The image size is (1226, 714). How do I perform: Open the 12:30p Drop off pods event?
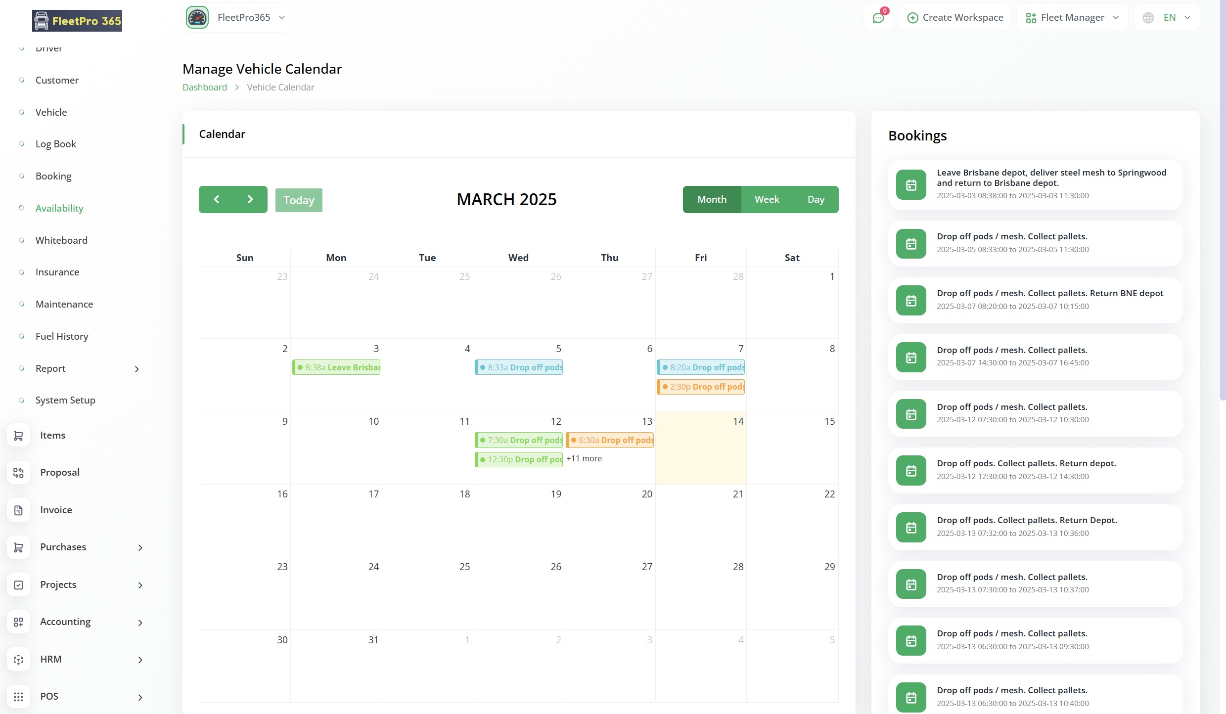(x=519, y=459)
